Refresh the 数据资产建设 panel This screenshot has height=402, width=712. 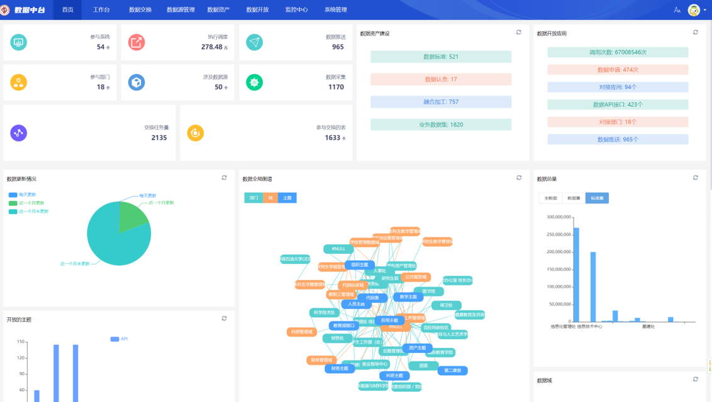point(519,32)
